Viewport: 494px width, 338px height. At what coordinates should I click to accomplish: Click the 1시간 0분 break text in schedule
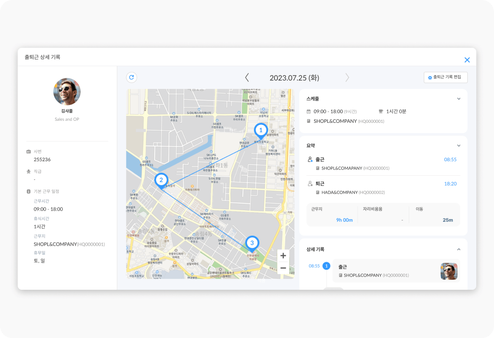pos(396,111)
